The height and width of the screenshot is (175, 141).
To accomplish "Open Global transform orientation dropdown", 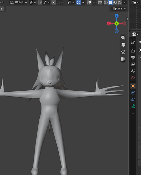I will point(18,2).
